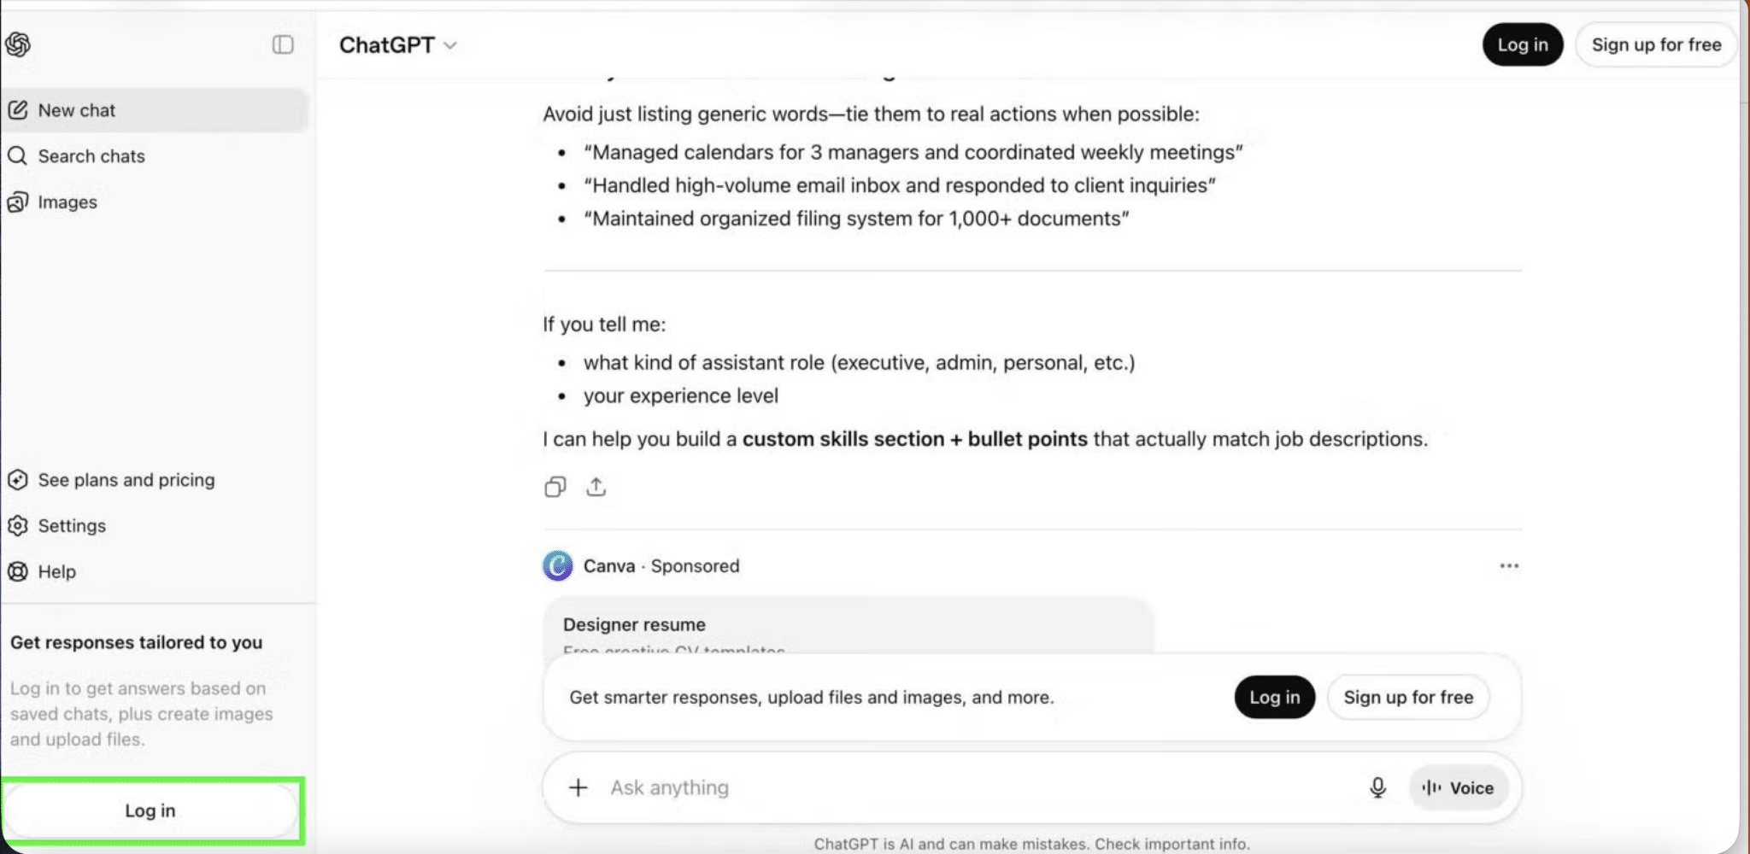This screenshot has height=854, width=1750.
Task: Click the highlighted sidebar Log in button
Action: pyautogui.click(x=150, y=810)
